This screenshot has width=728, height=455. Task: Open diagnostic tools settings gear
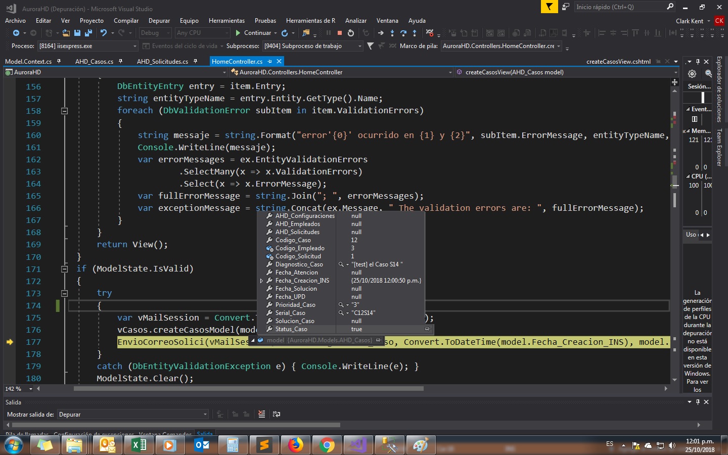click(x=692, y=74)
